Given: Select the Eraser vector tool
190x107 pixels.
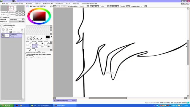Looking at the screenshot, I should [x=35, y=43].
